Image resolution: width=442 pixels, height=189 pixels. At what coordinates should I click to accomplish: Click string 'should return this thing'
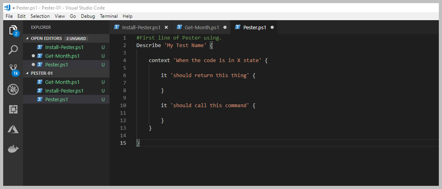(210, 76)
